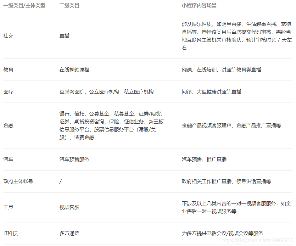Image resolution: width=296 pixels, height=246 pixels.
Task: Click the '汽车预售服务' cell
Action: pyautogui.click(x=74, y=159)
